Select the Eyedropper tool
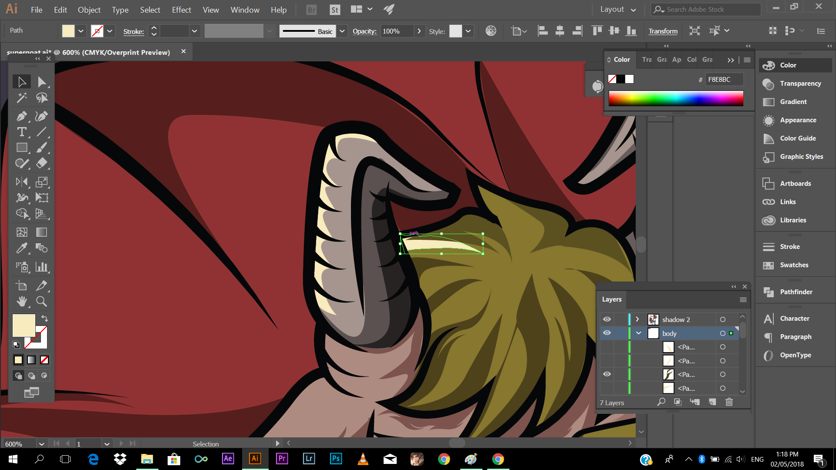The image size is (836, 470). 21,248
